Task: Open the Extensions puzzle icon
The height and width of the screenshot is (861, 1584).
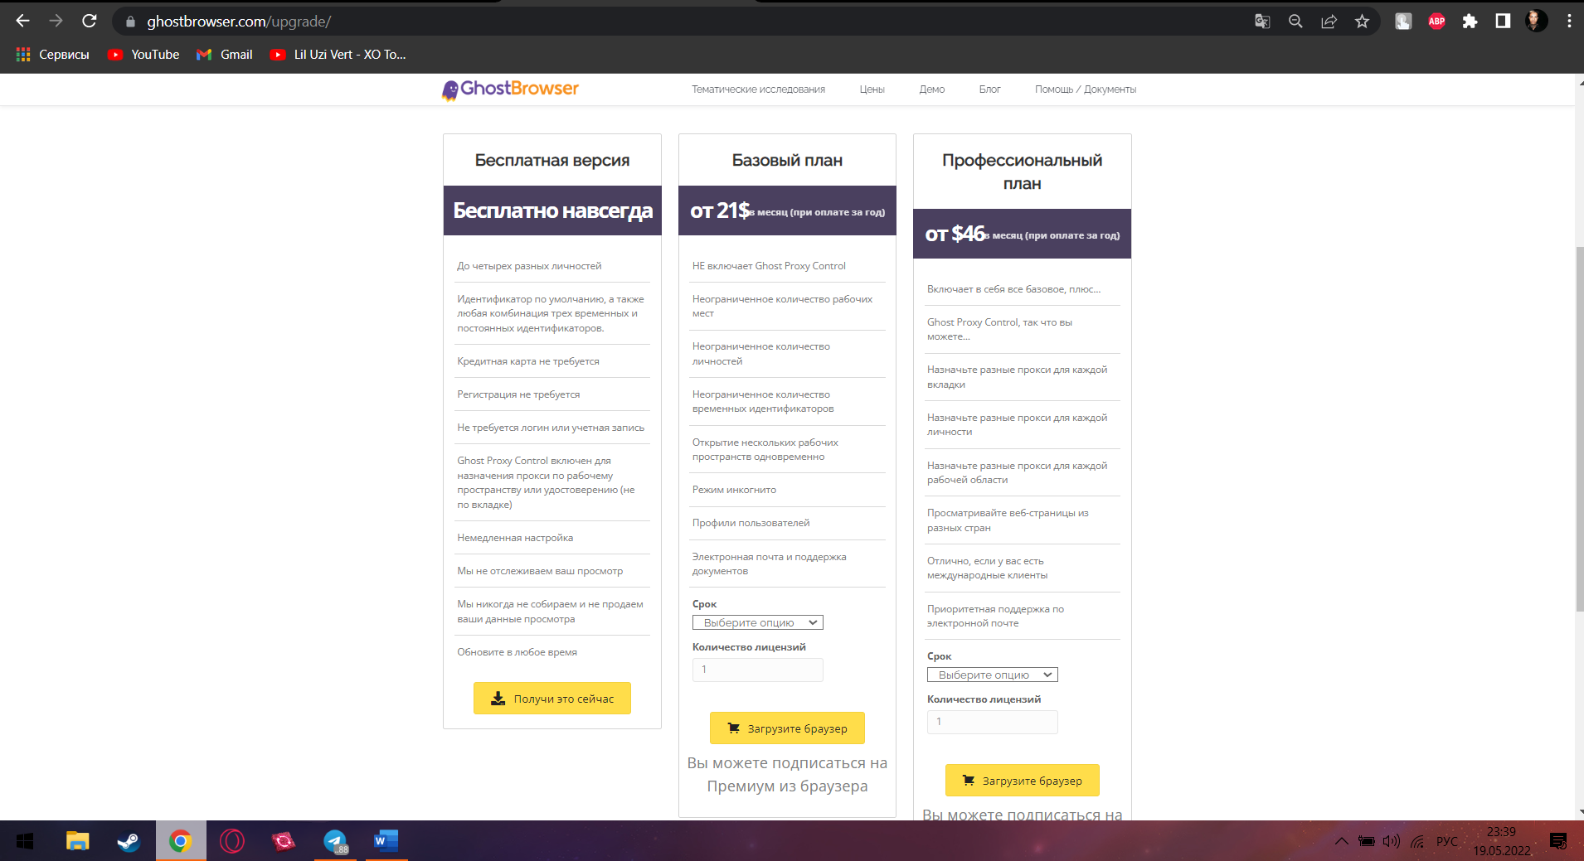Action: point(1470,22)
